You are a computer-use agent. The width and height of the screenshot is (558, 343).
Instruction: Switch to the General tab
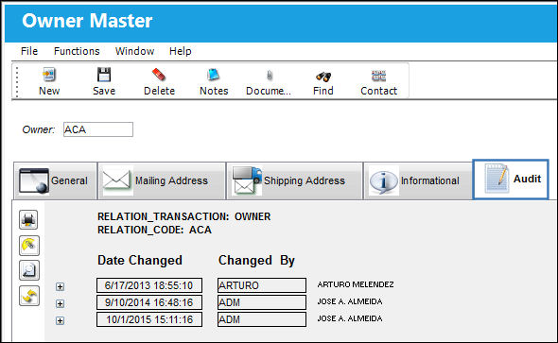click(55, 180)
